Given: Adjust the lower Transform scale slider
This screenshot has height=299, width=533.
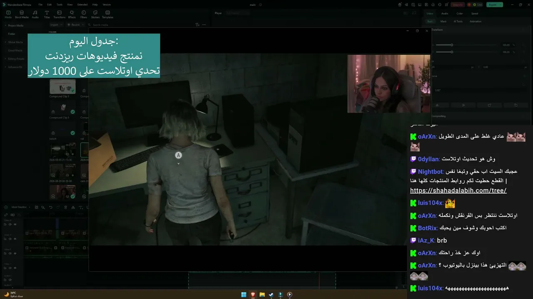Looking at the screenshot, I should click(x=451, y=52).
